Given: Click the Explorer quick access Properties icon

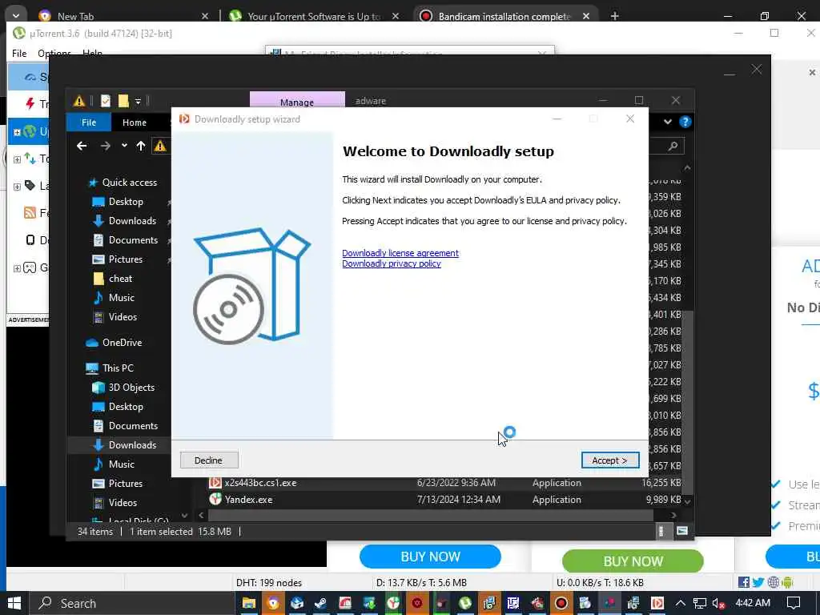Looking at the screenshot, I should coord(106,101).
